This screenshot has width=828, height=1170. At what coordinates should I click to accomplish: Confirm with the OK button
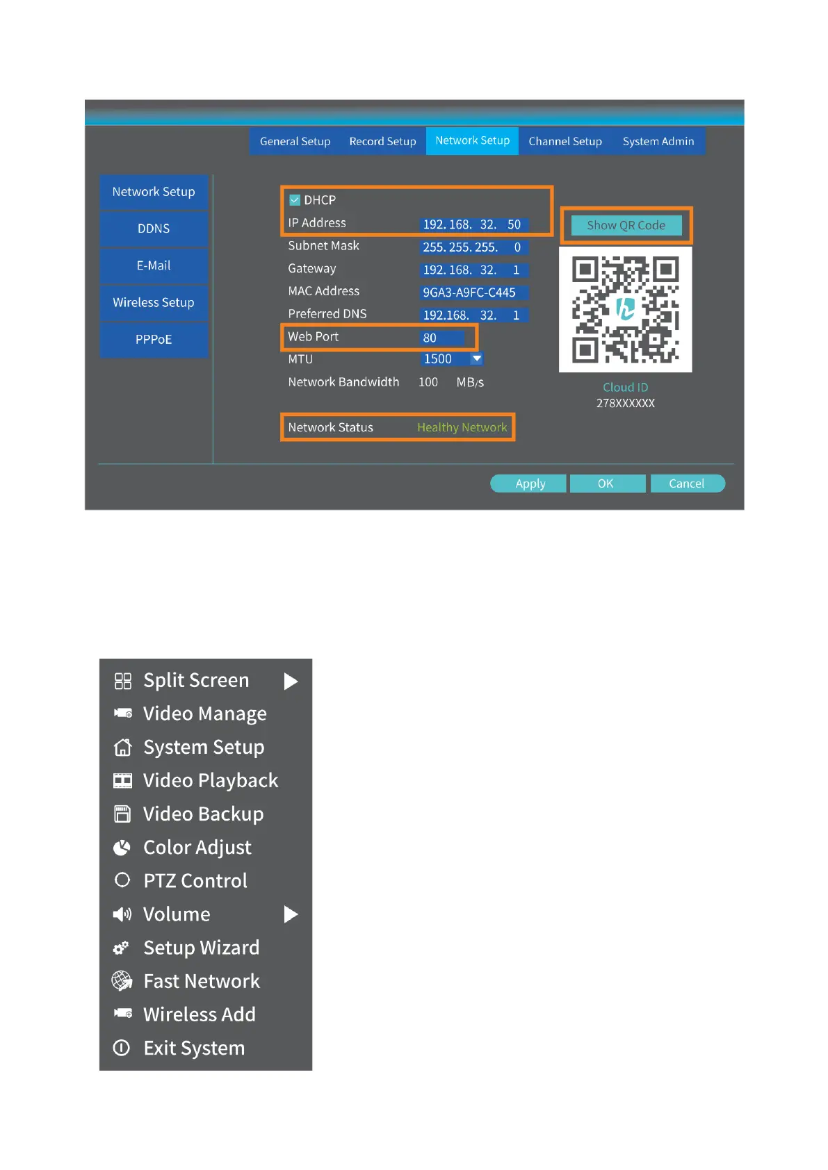tap(607, 484)
